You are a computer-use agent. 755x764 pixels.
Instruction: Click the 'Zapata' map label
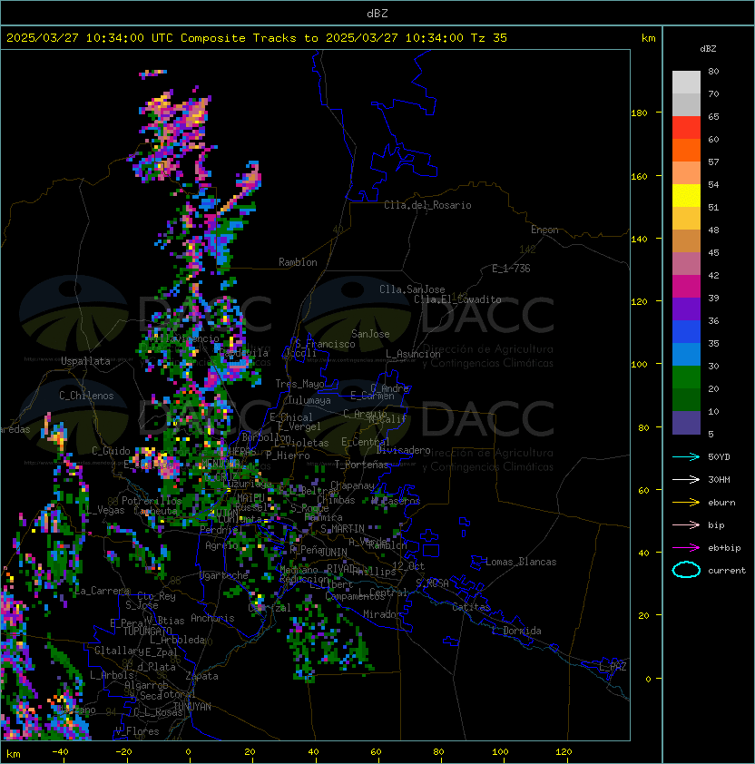(201, 676)
